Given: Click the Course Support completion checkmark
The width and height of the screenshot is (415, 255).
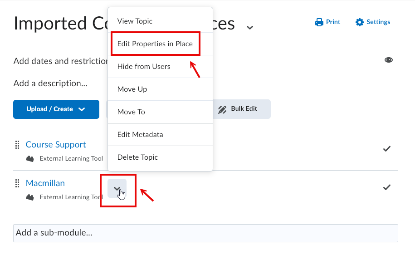Looking at the screenshot, I should pyautogui.click(x=387, y=148).
